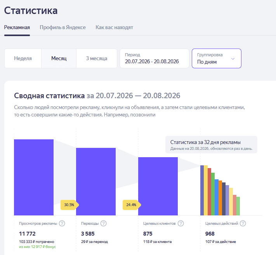The image size is (276, 255).
Task: Click the Статистика page title
Action: click(x=31, y=10)
